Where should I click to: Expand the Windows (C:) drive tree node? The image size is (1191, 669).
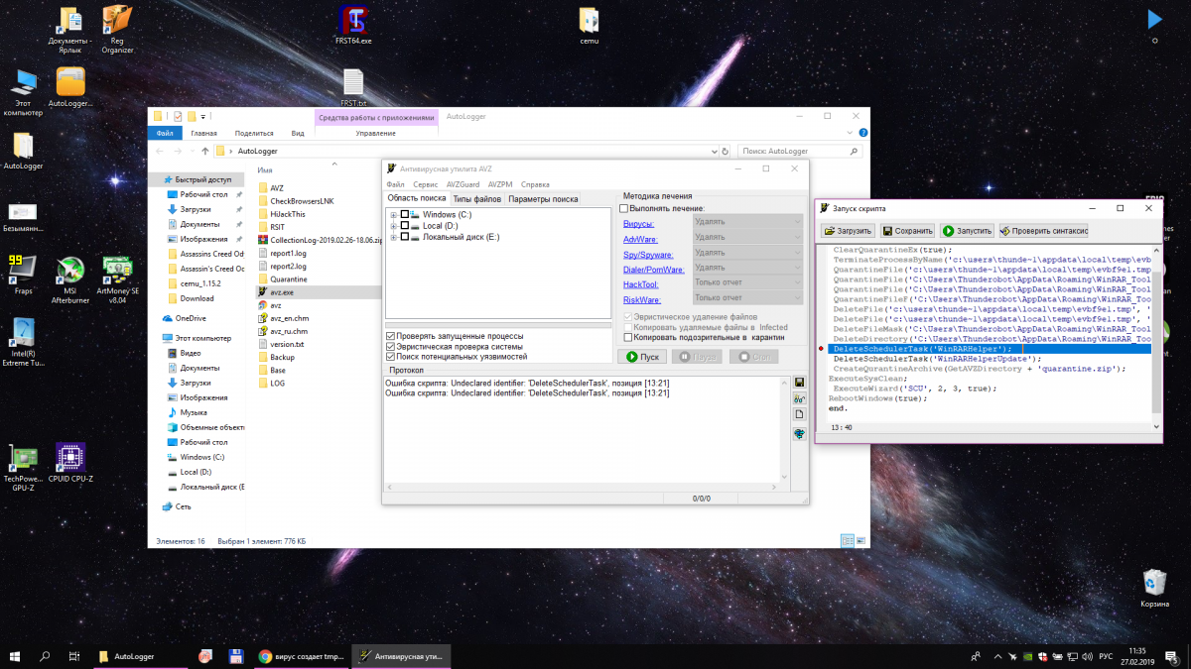pos(393,215)
